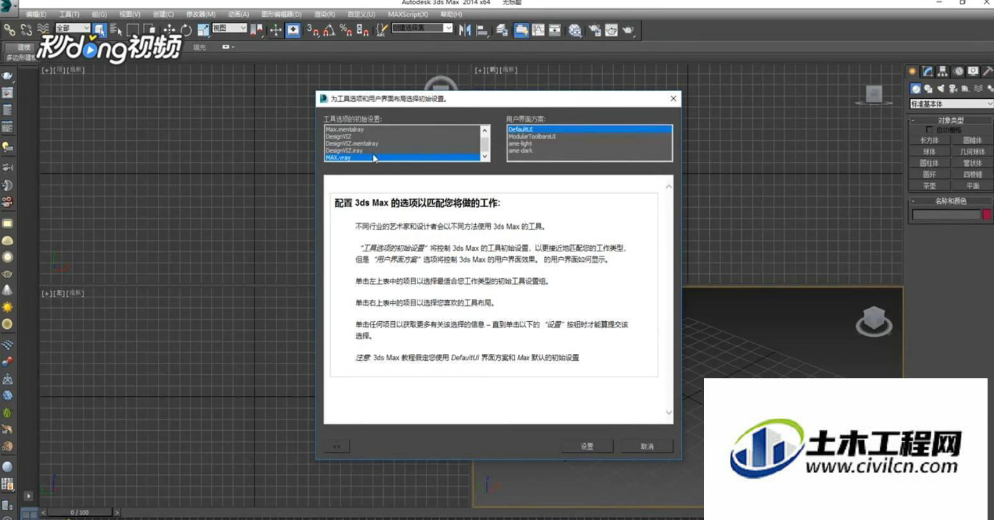Collapse the 对象类型 rollout
This screenshot has height=520, width=994.
tap(951, 120)
